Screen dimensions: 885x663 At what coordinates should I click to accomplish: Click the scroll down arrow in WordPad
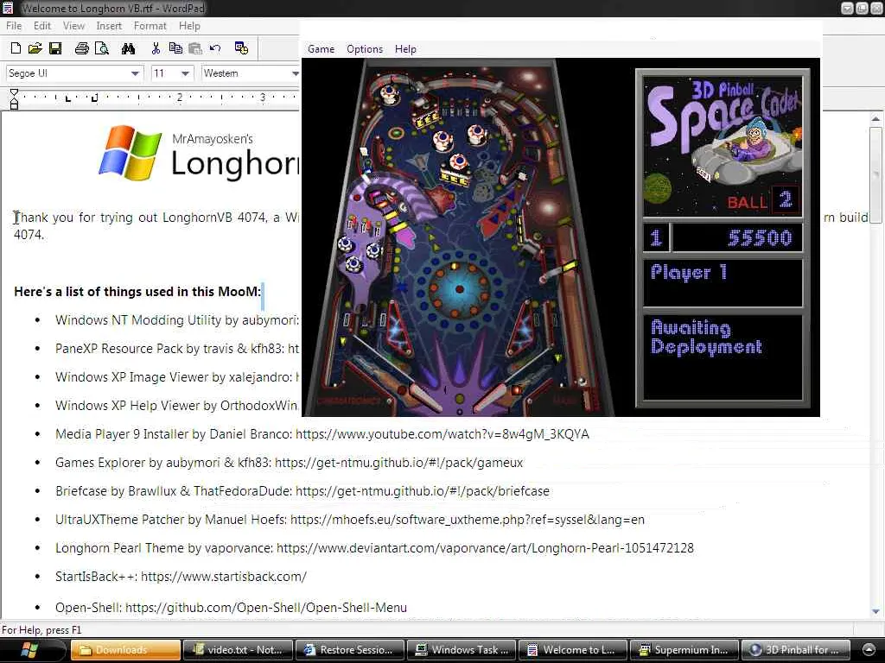coord(875,611)
